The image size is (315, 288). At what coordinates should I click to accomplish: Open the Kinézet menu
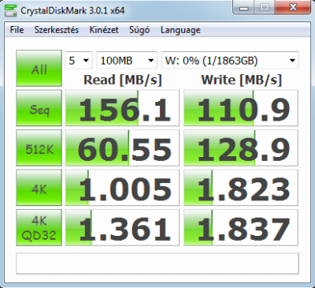tap(104, 30)
